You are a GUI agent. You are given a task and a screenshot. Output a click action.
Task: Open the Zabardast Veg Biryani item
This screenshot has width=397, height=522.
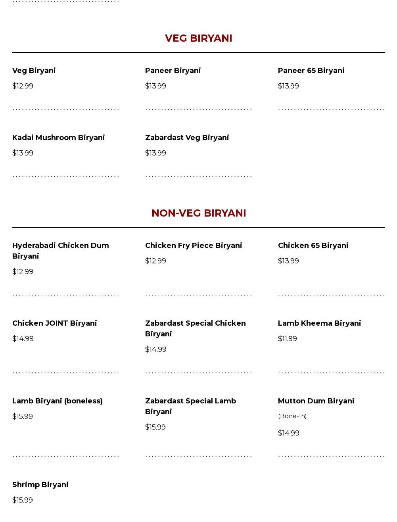187,138
